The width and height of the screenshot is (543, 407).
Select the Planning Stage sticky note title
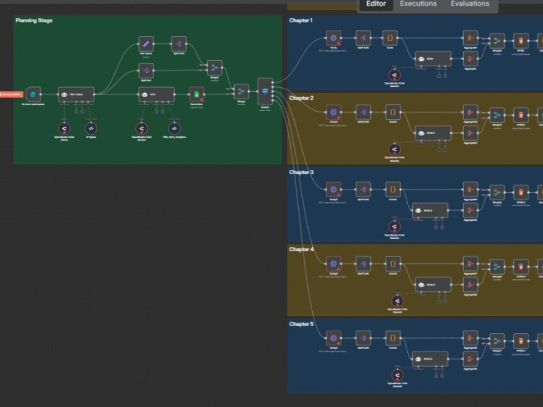34,21
